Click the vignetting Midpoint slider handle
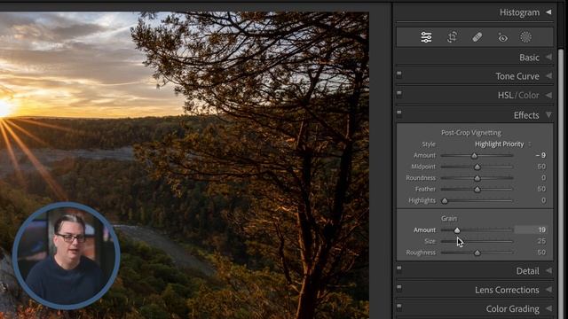Screen dimensions: 568x319 [477, 167]
